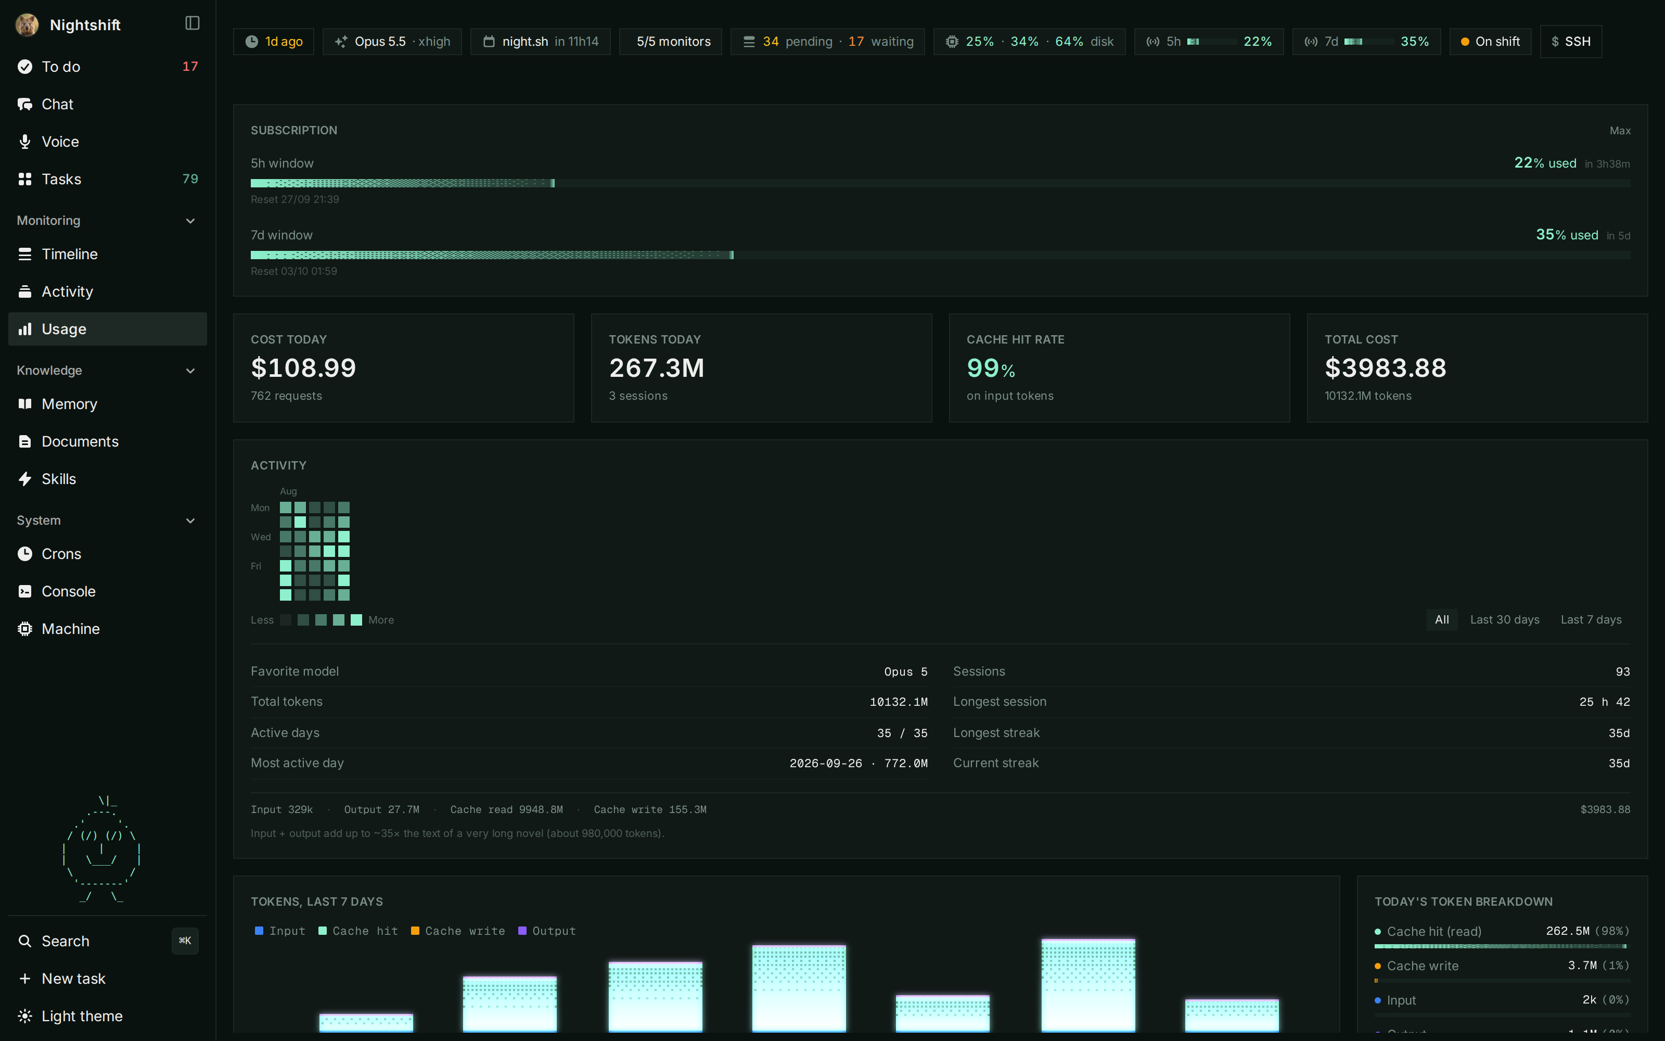Open the Activity icon in sidebar
Image resolution: width=1665 pixels, height=1041 pixels.
[25, 292]
